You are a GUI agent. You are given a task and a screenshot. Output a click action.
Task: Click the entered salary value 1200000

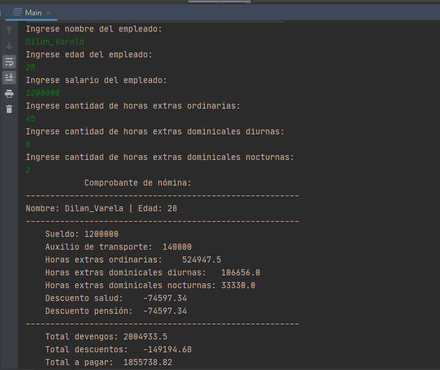point(43,93)
